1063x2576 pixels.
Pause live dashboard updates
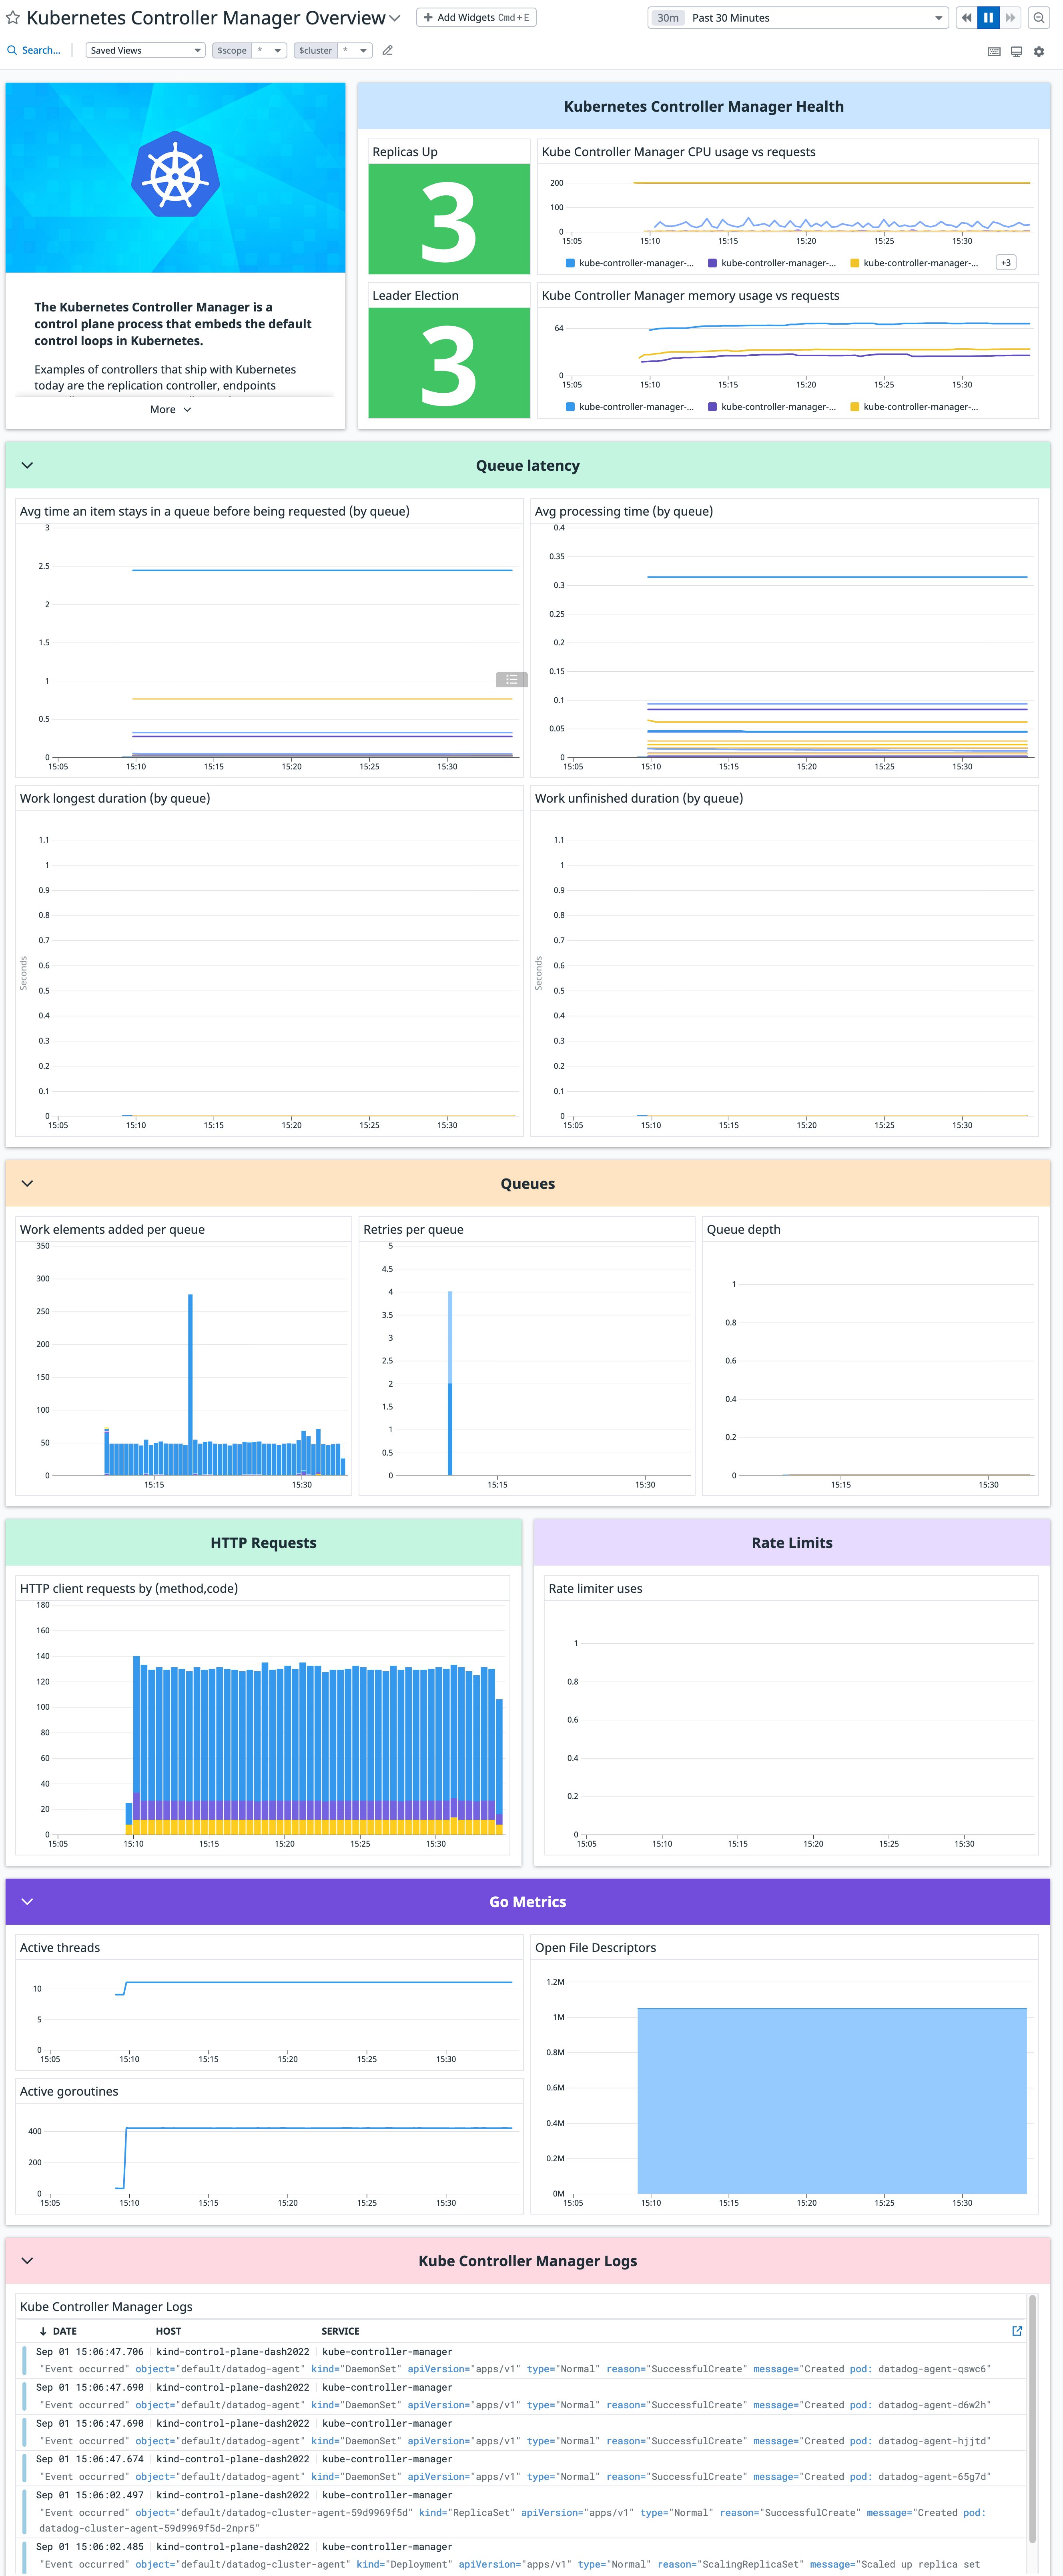point(988,18)
